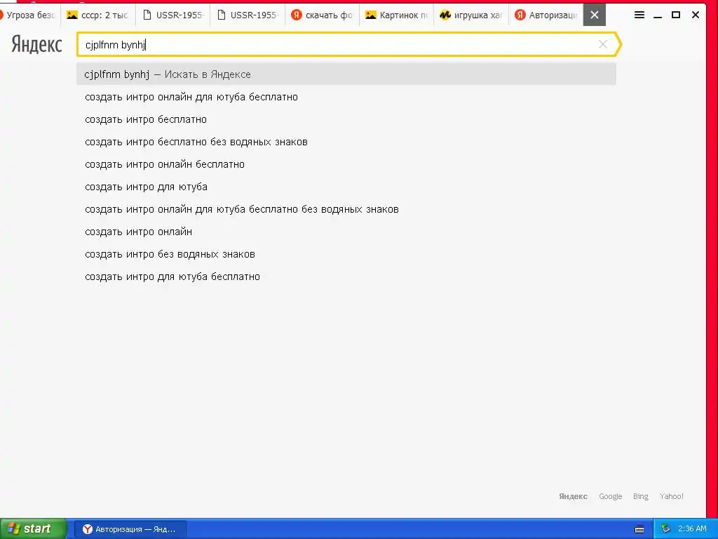Screen dimensions: 718x539
Task: Switch to the 'скачать фо' tab
Action: (x=323, y=15)
